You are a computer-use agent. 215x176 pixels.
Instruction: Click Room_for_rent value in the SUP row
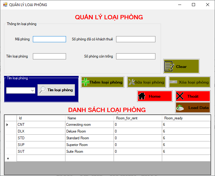click(x=138, y=145)
